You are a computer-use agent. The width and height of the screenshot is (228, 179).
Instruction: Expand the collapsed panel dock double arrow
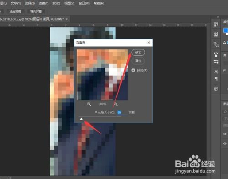click(x=218, y=17)
